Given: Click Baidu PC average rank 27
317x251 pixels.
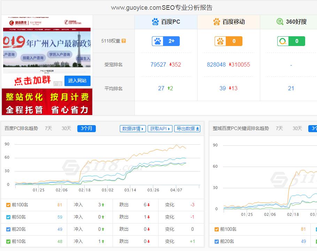Looking at the screenshot, I should (x=161, y=88).
